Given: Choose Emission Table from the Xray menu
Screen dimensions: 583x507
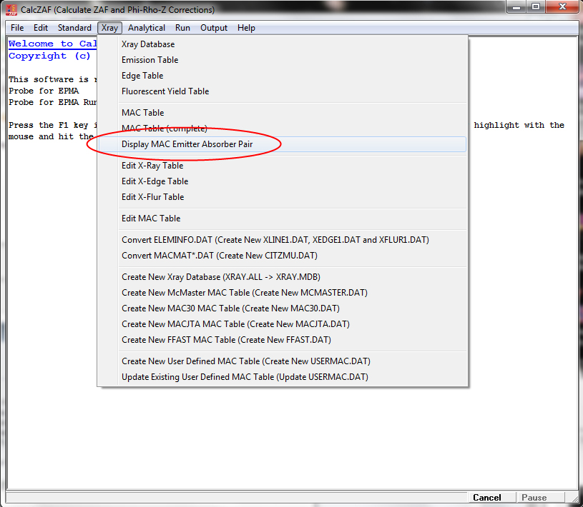Looking at the screenshot, I should click(x=150, y=60).
